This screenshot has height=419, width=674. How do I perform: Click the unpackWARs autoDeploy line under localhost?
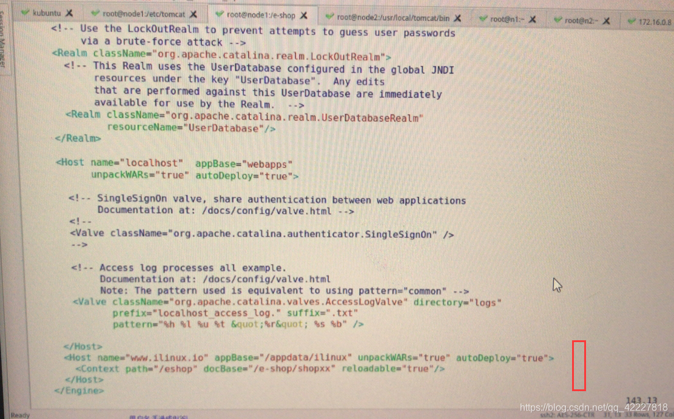(195, 176)
